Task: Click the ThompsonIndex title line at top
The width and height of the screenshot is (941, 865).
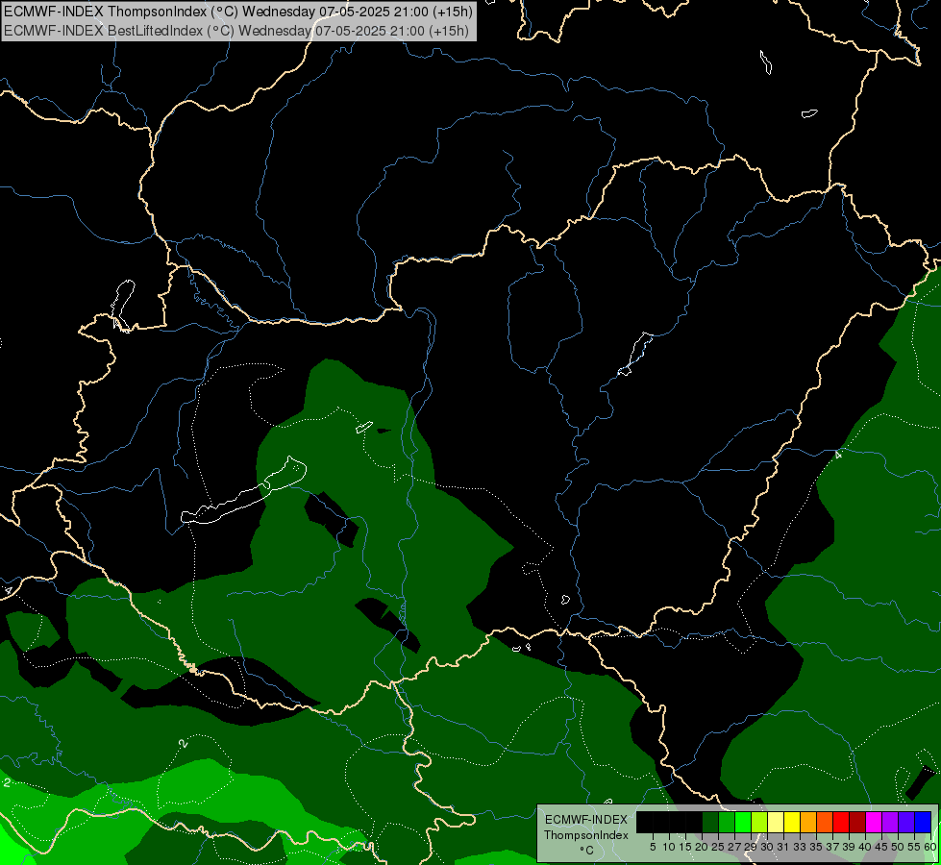Action: point(237,11)
